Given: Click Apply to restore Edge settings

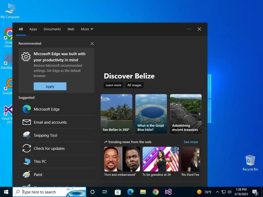Looking at the screenshot, I should [50, 86].
